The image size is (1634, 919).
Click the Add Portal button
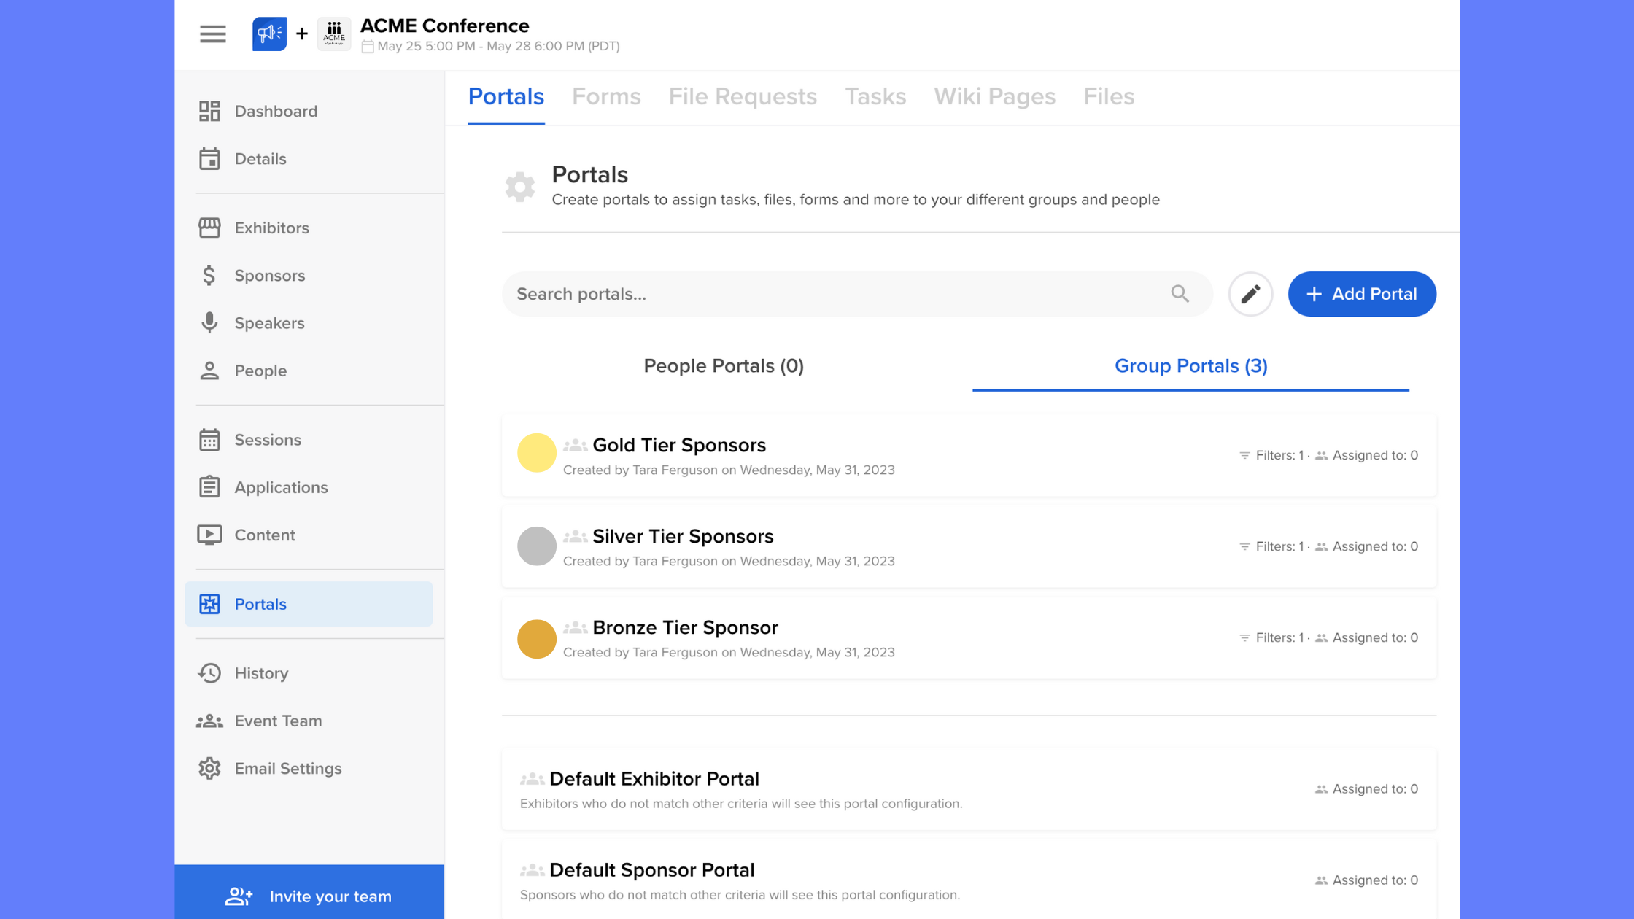pos(1361,294)
